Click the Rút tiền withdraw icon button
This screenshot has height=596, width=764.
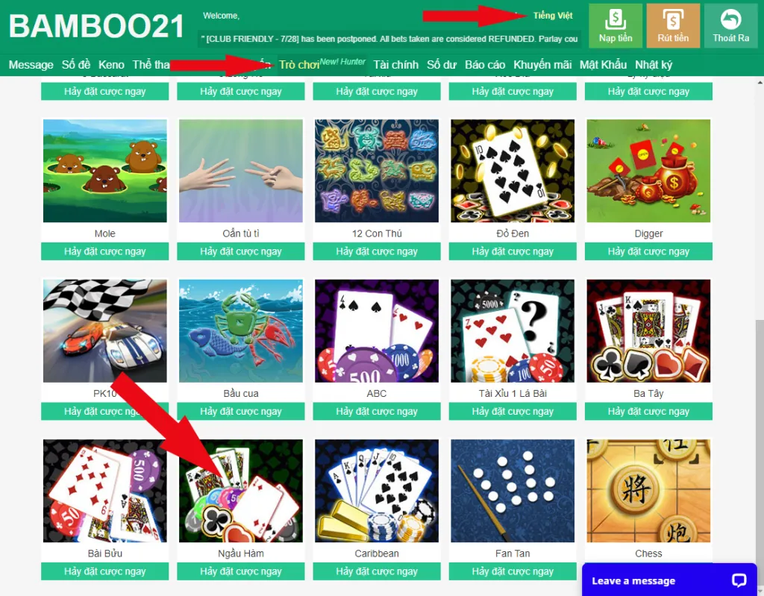[673, 26]
